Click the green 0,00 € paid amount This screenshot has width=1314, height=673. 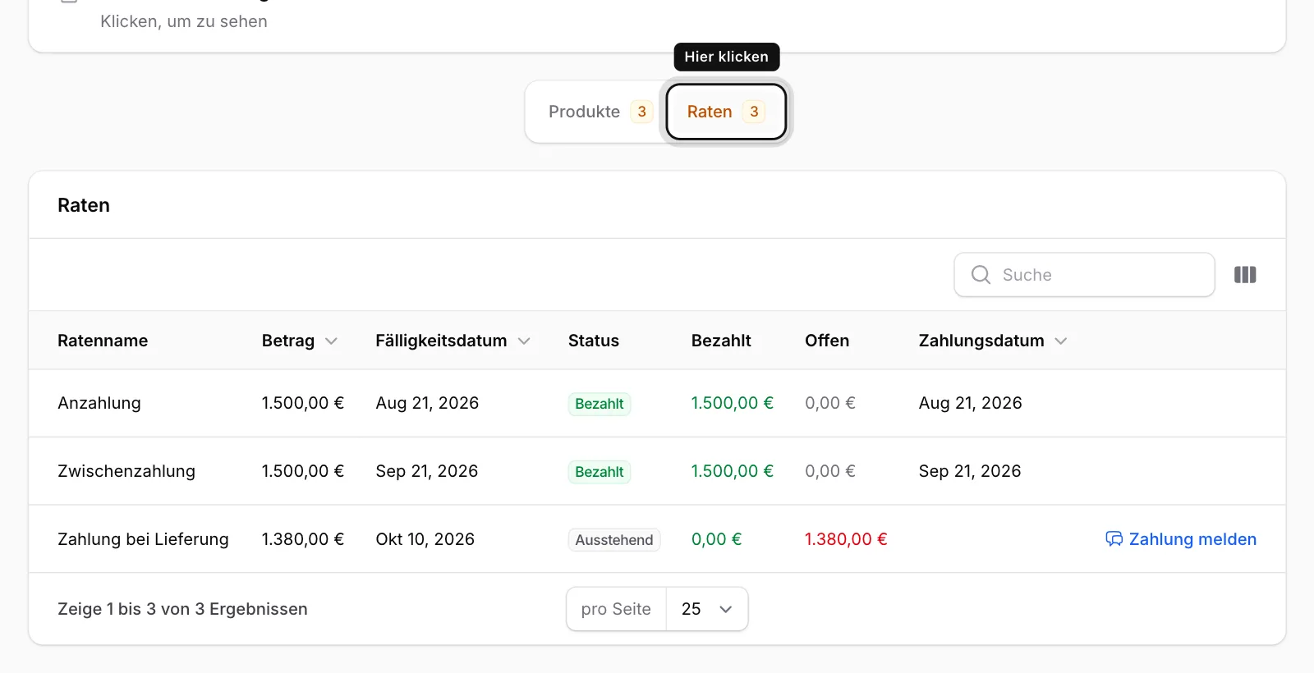(x=716, y=539)
